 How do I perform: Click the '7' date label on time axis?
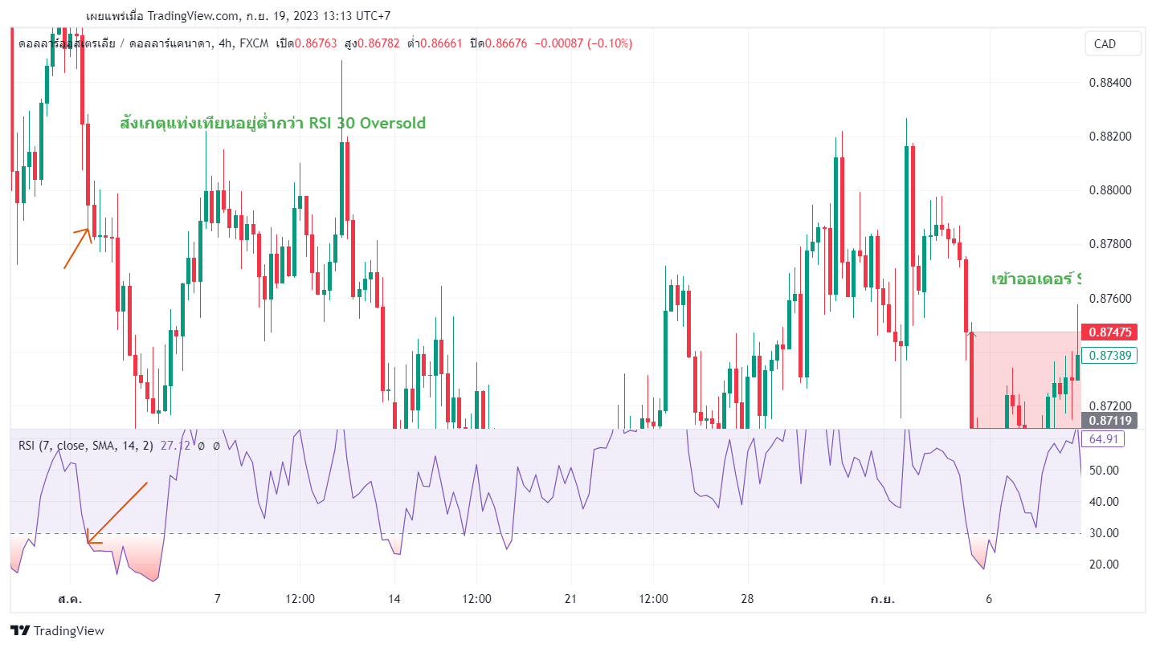217,599
